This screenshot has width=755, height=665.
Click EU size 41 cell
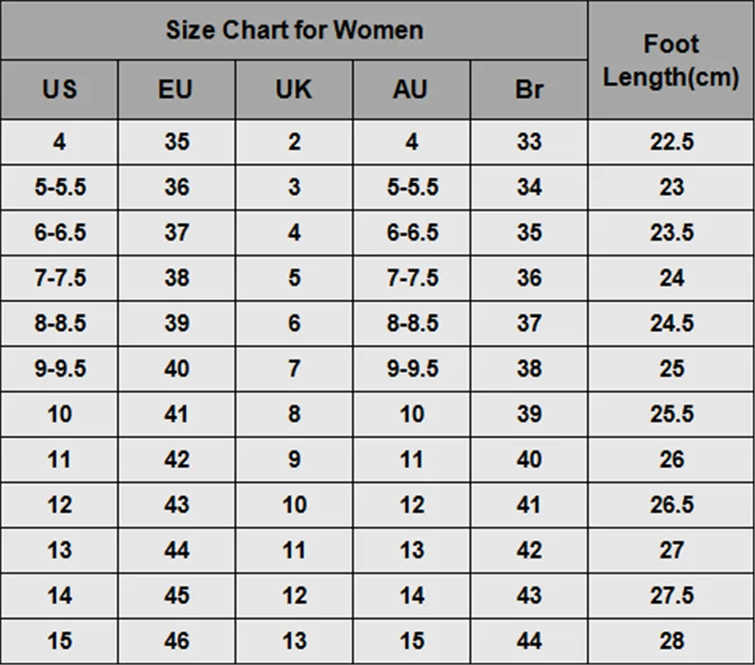pos(176,414)
